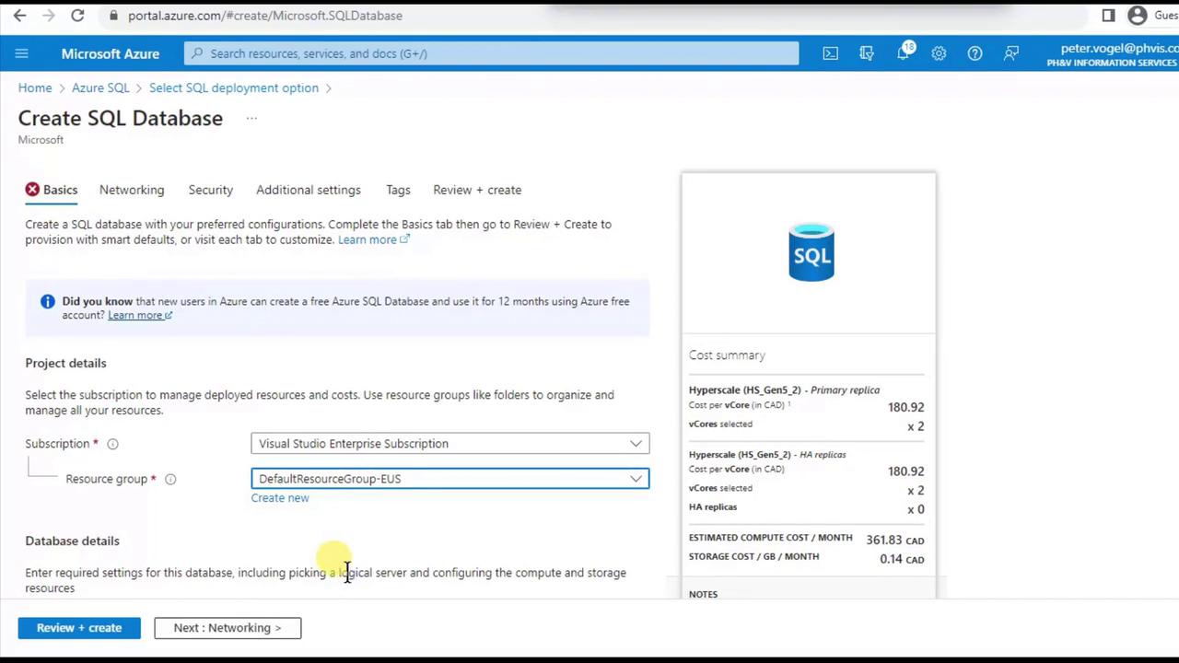This screenshot has width=1179, height=663.
Task: Open the ellipsis menu beside Create SQL Database
Action: (x=251, y=118)
